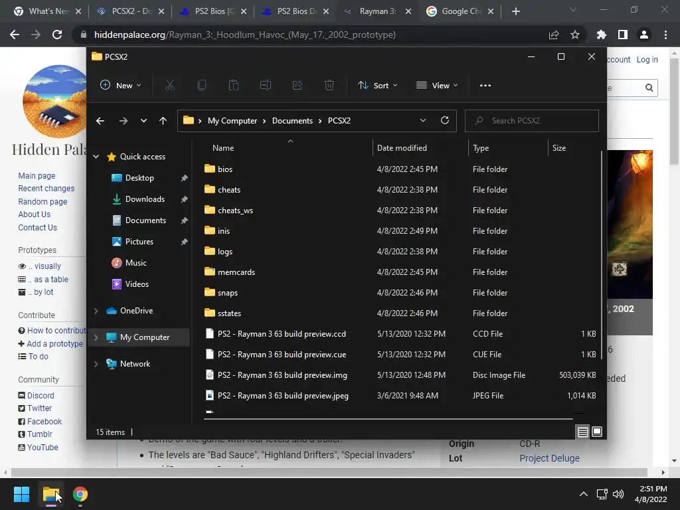Switch to the PCSX2 browser tab
680x510 pixels.
click(130, 11)
